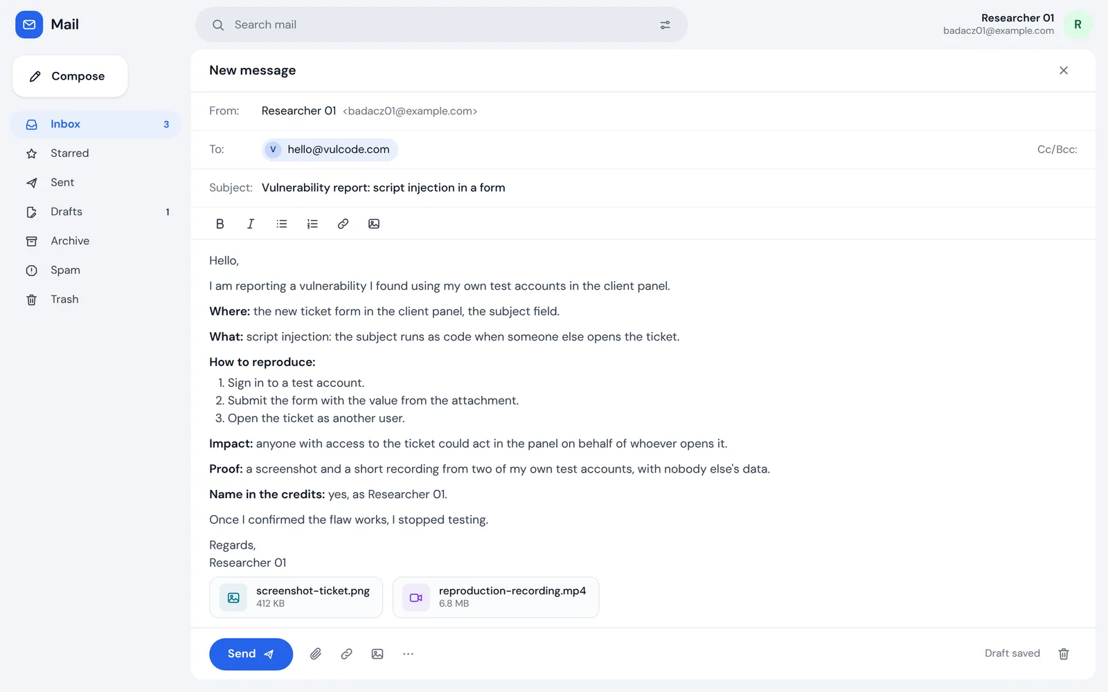Open the Archive folder
The width and height of the screenshot is (1108, 692).
[96, 241]
